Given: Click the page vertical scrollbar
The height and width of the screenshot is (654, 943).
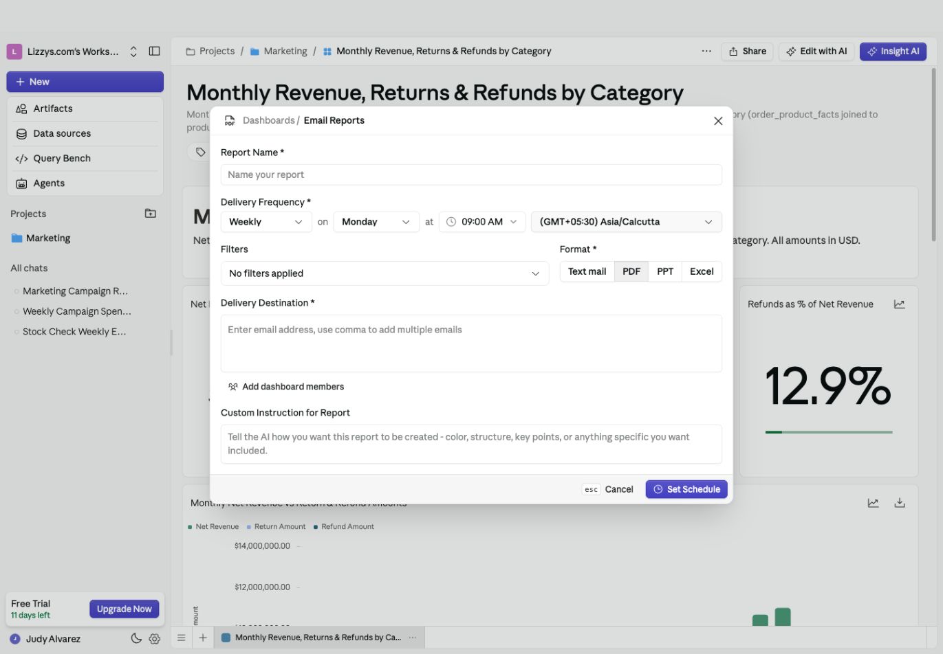Looking at the screenshot, I should 933,155.
